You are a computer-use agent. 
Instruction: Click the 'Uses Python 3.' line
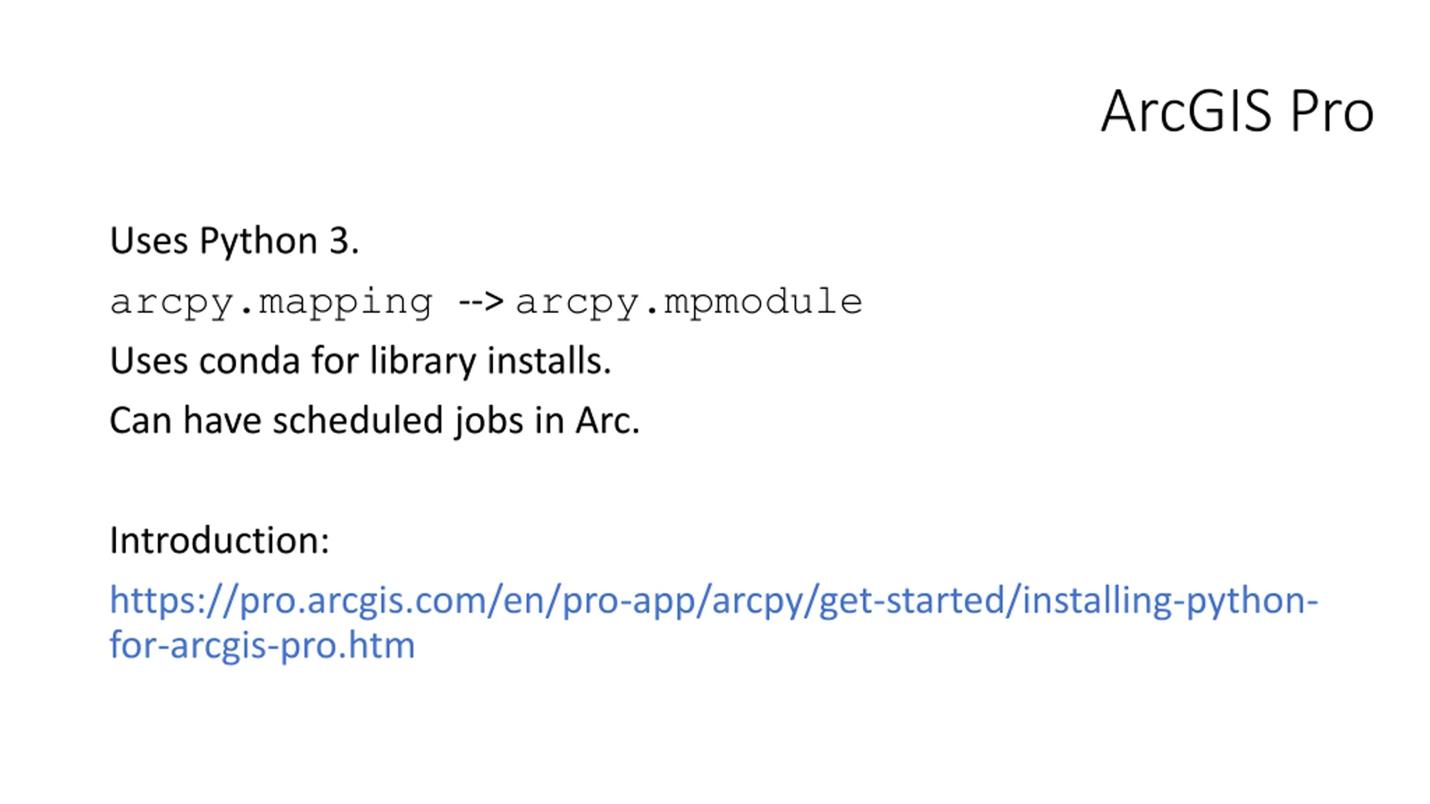pos(234,241)
